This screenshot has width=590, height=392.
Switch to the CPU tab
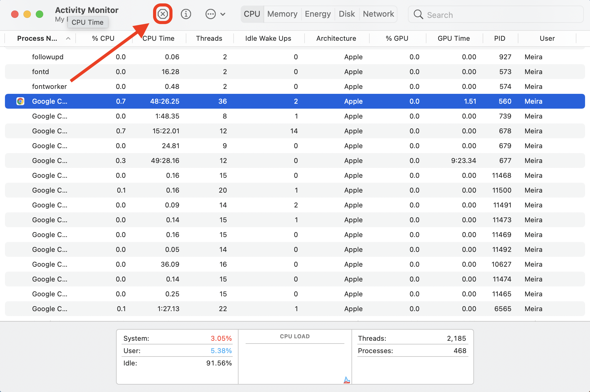252,14
